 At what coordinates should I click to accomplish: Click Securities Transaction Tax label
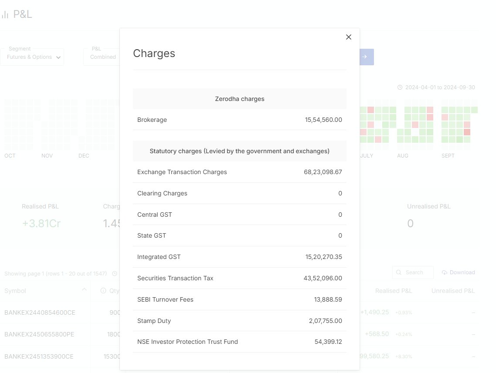click(x=175, y=278)
